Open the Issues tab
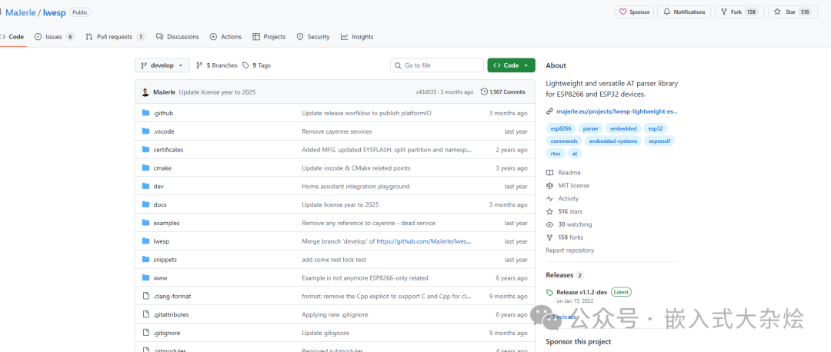Viewport: 831px width, 352px height. [54, 37]
